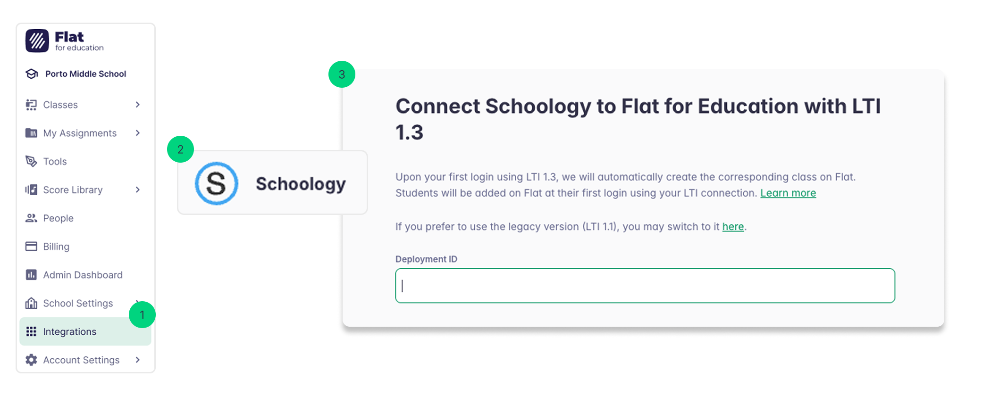The width and height of the screenshot is (991, 396).
Task: Open School Settings in sidebar
Action: click(77, 303)
